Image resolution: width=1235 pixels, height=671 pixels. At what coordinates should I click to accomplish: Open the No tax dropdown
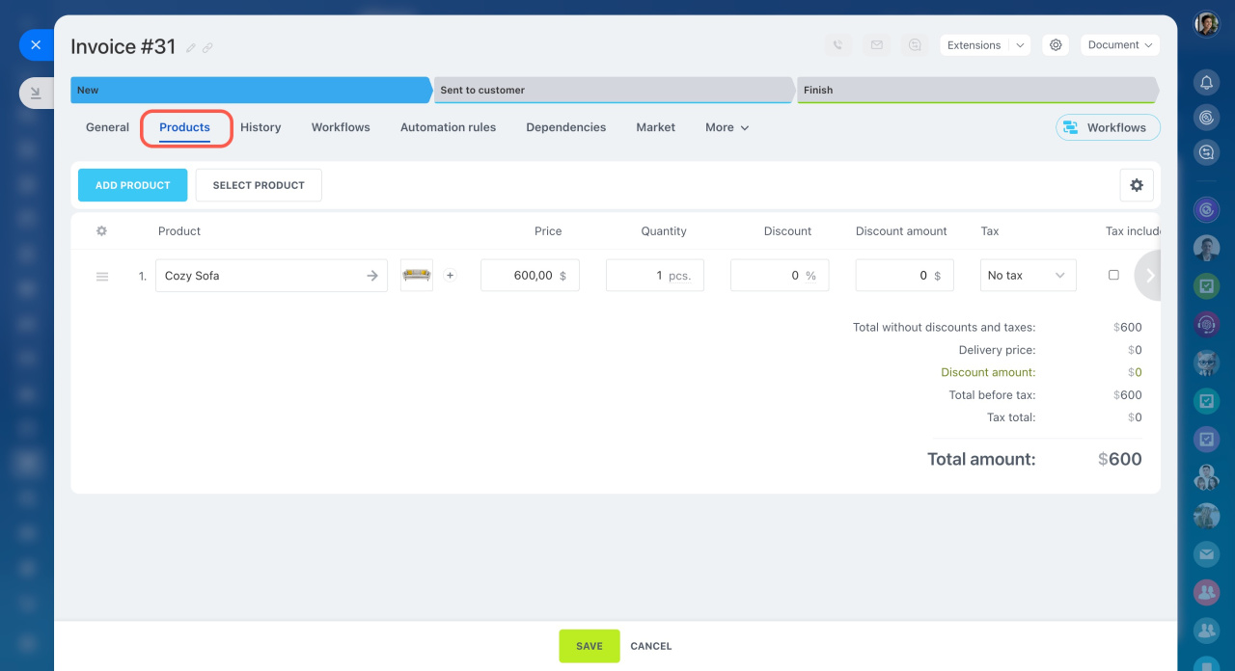pyautogui.click(x=1028, y=276)
